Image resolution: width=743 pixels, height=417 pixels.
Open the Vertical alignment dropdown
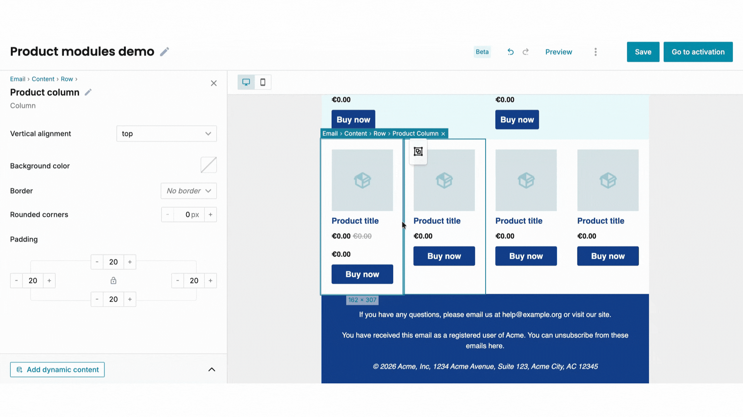[166, 134]
